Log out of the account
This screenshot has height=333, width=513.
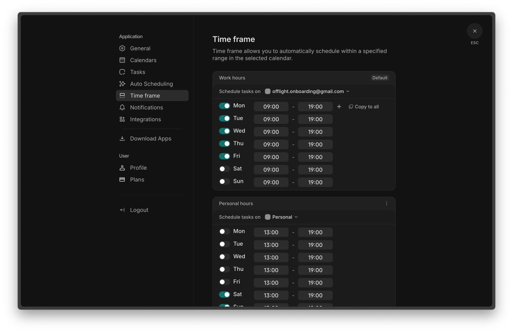point(152,210)
